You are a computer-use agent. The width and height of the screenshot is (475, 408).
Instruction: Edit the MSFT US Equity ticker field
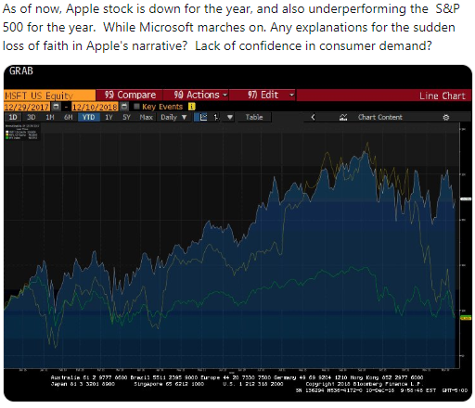(49, 96)
